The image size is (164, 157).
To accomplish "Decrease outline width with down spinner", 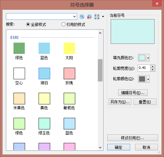I will tap(153, 70).
